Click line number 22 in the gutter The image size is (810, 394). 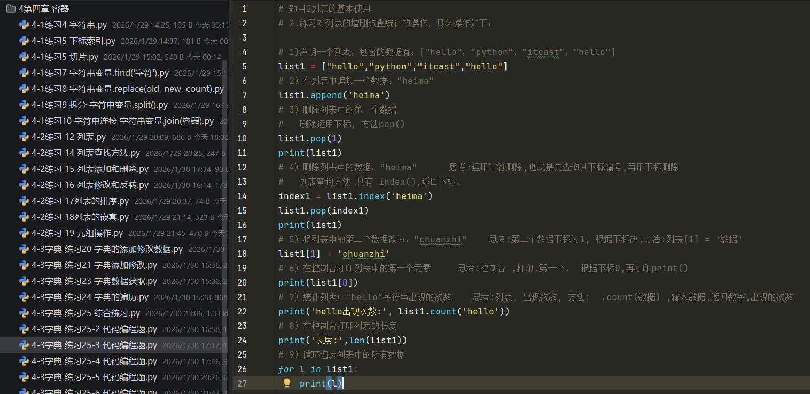pyautogui.click(x=242, y=311)
